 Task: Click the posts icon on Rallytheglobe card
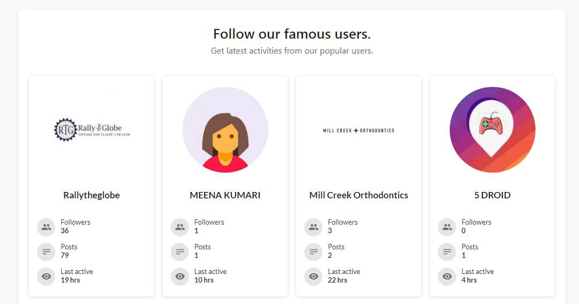pos(46,251)
